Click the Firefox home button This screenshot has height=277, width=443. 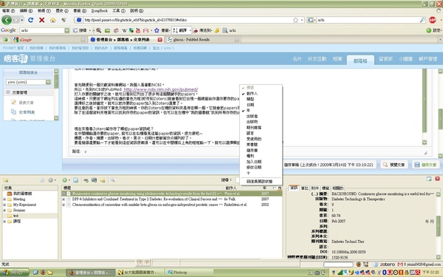[x=53, y=20]
